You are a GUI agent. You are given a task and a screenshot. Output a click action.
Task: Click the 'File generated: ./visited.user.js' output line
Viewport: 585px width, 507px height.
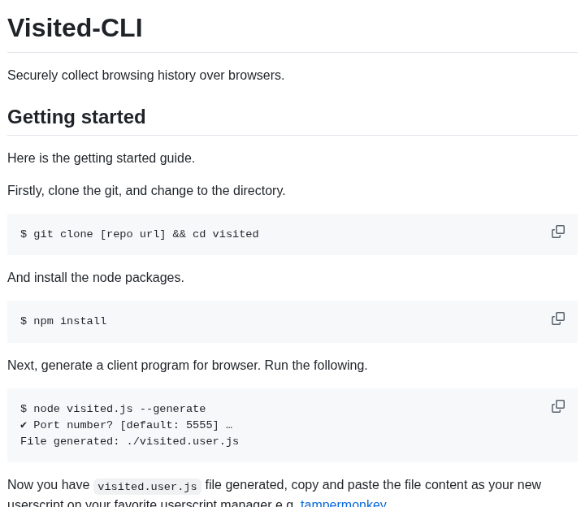(129, 441)
